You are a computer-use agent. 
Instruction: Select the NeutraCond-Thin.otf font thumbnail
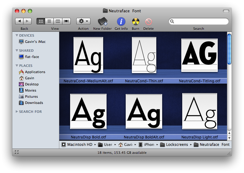144,55
